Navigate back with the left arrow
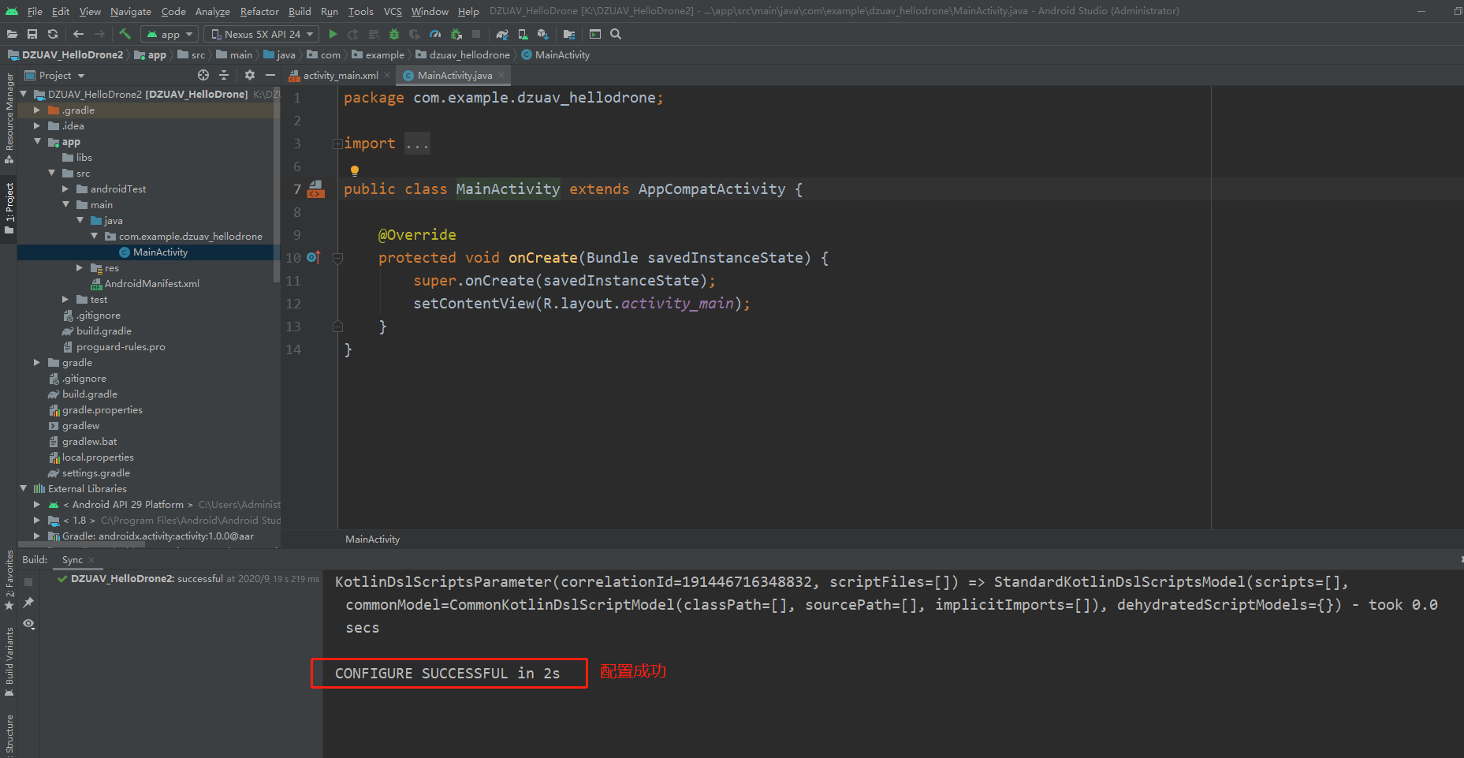This screenshot has height=758, width=1464. [x=78, y=34]
